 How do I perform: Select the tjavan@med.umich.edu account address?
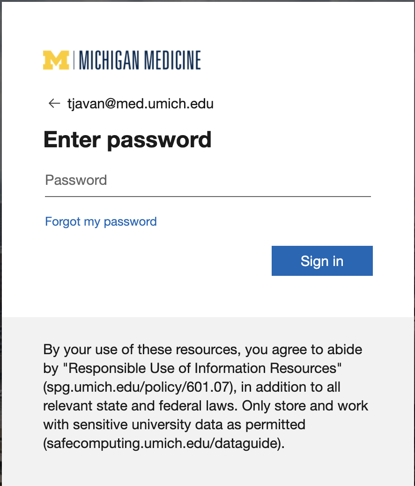pyautogui.click(x=140, y=103)
